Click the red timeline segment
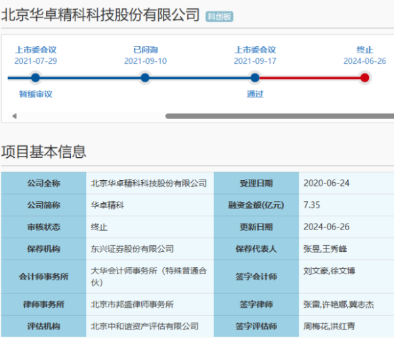Screen dimensions: 394x338 pos(309,78)
